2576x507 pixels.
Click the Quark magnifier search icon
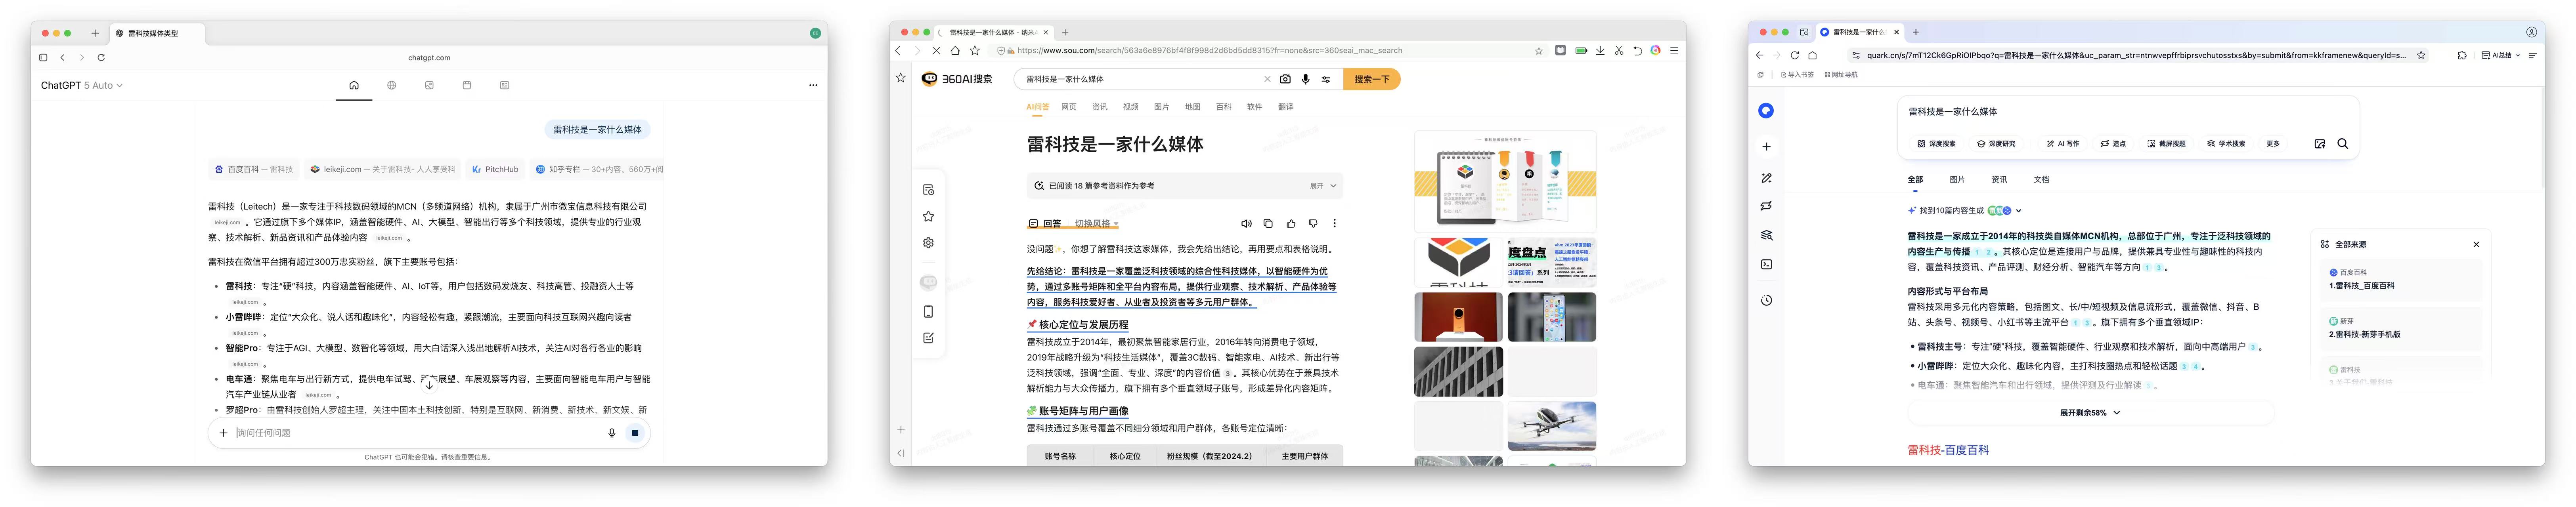point(2342,144)
